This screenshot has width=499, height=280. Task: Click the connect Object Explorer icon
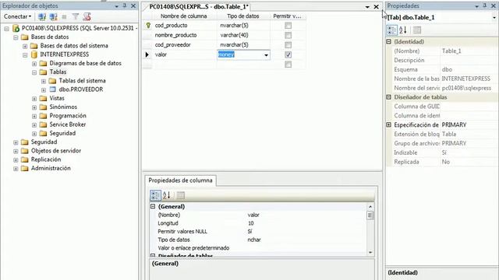(x=41, y=16)
